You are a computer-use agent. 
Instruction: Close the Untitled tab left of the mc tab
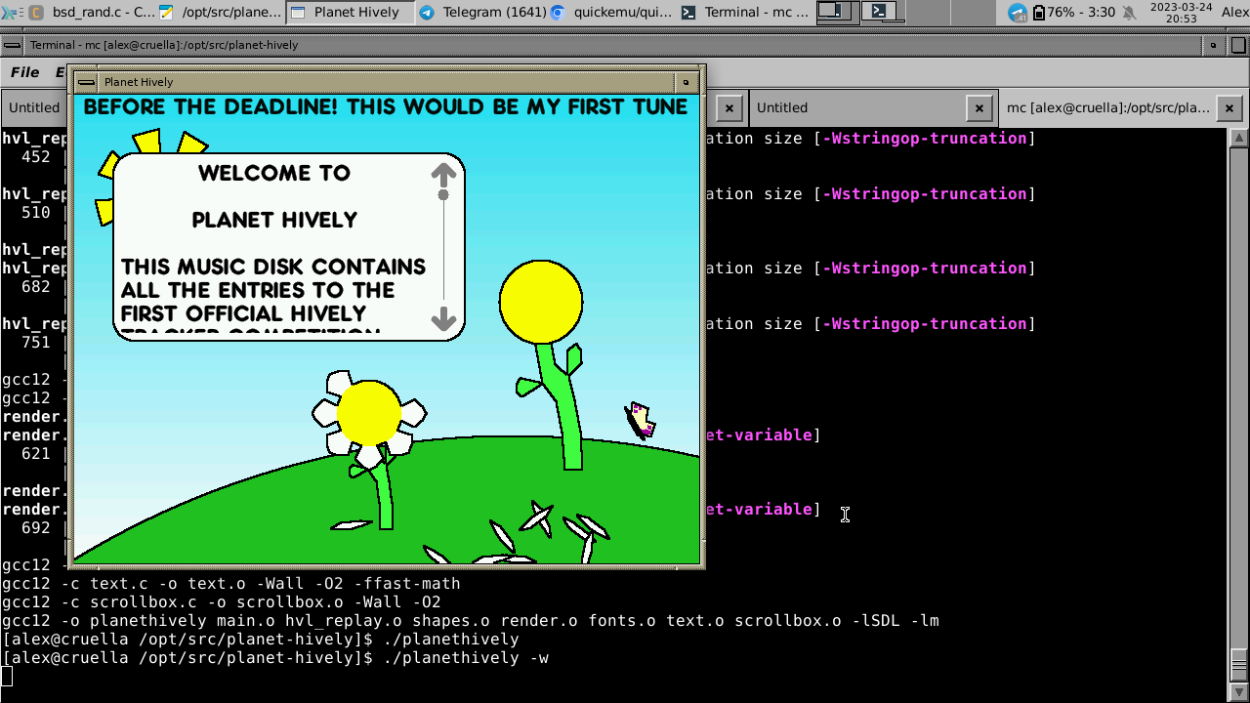[x=979, y=108]
